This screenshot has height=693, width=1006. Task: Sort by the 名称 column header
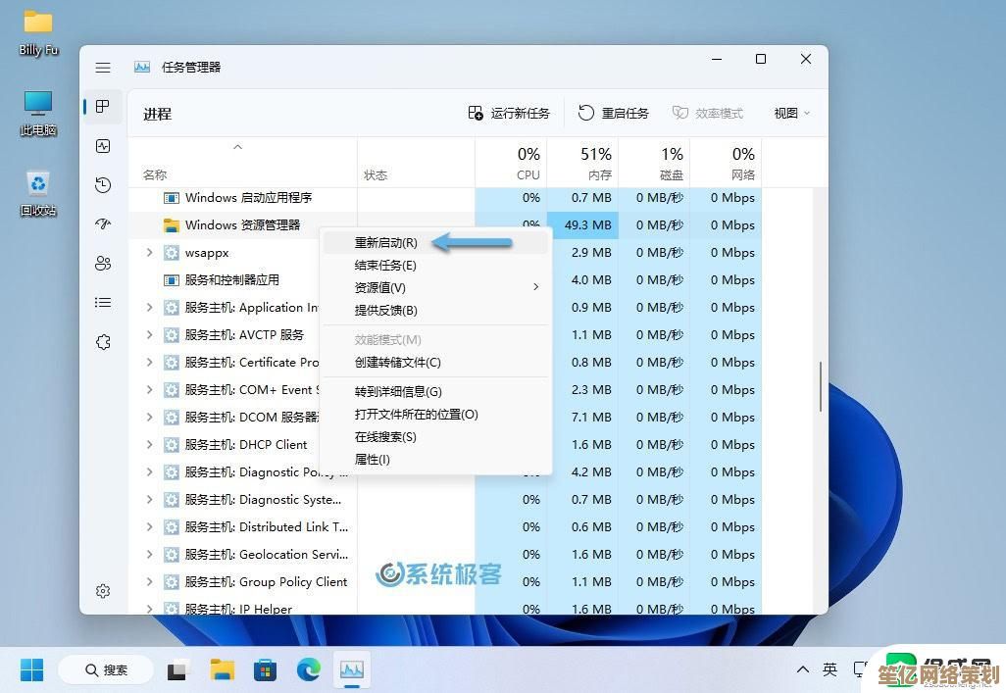pos(242,163)
